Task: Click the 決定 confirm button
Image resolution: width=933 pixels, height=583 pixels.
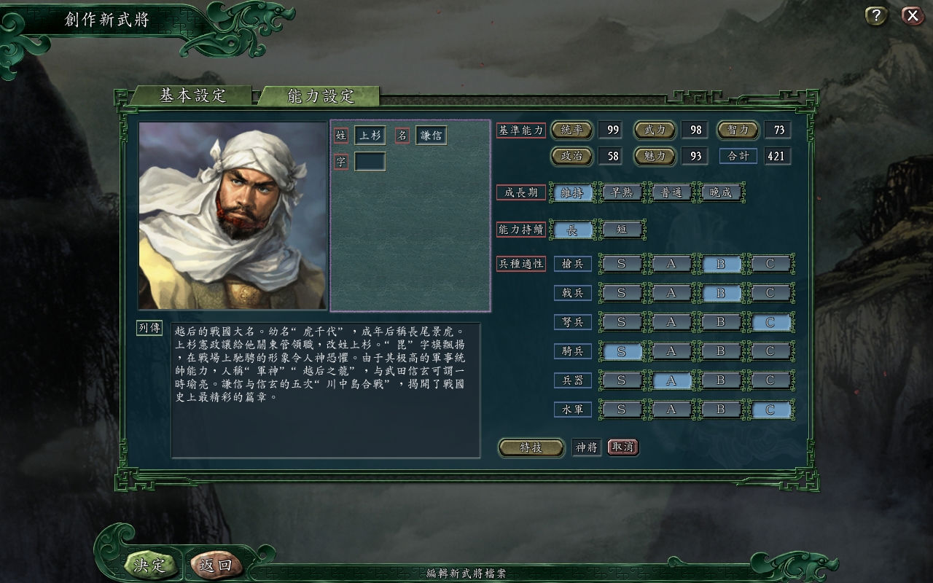Action: [149, 565]
